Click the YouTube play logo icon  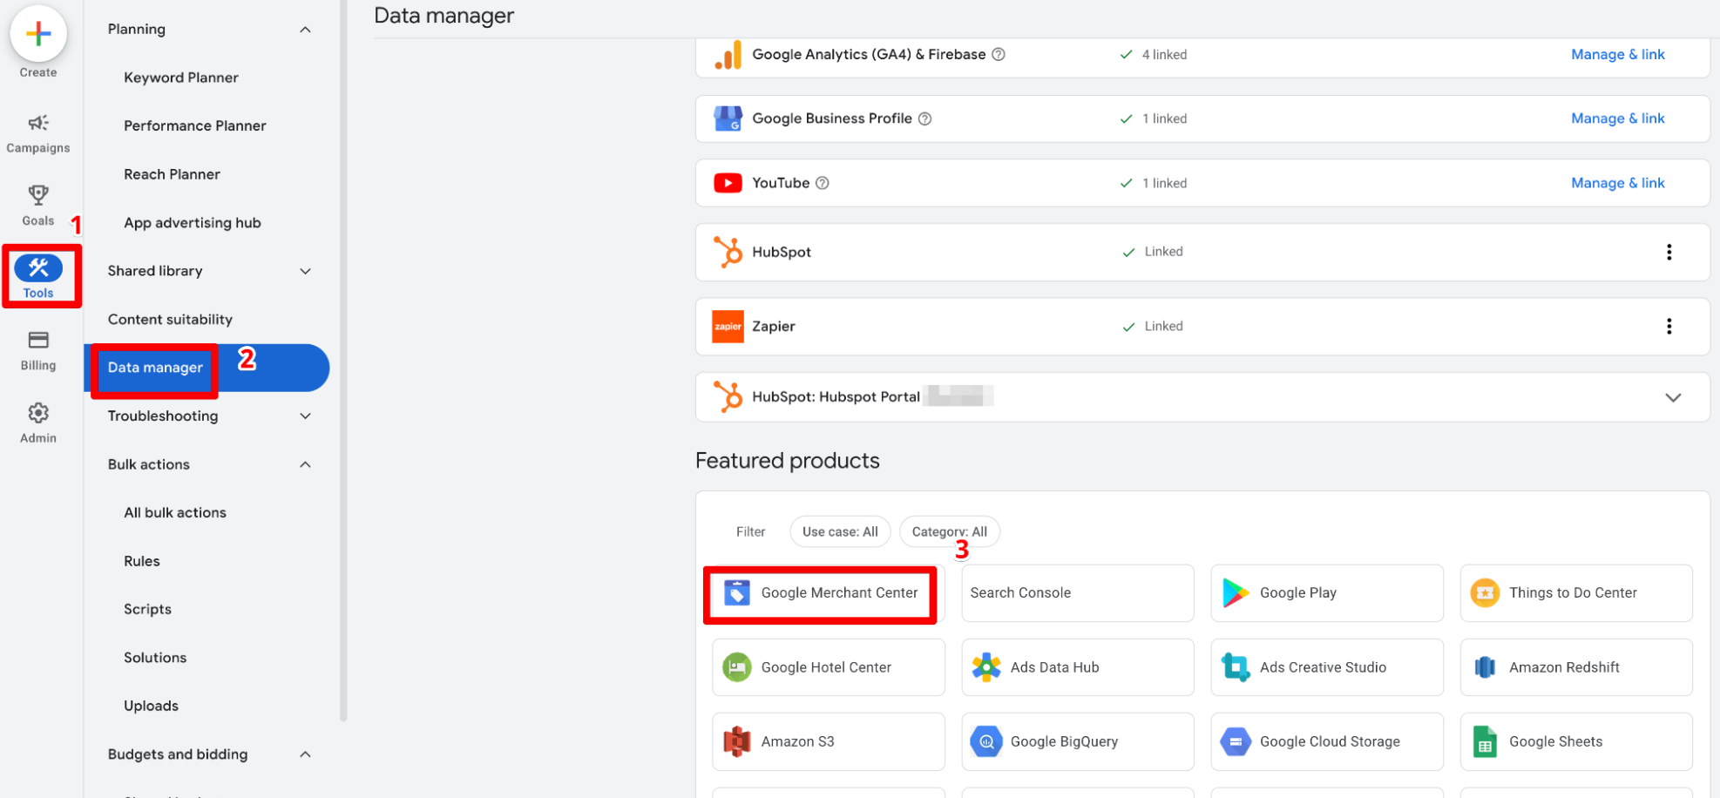(728, 183)
